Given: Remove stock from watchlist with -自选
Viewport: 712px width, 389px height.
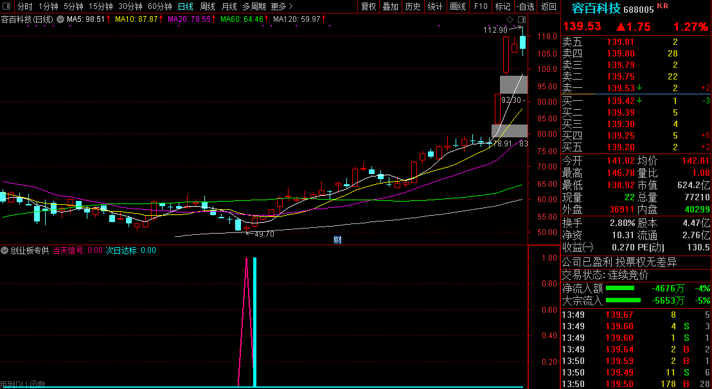Looking at the screenshot, I should [x=525, y=6].
